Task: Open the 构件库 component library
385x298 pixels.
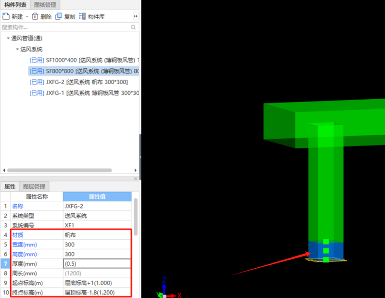Action: click(x=91, y=16)
